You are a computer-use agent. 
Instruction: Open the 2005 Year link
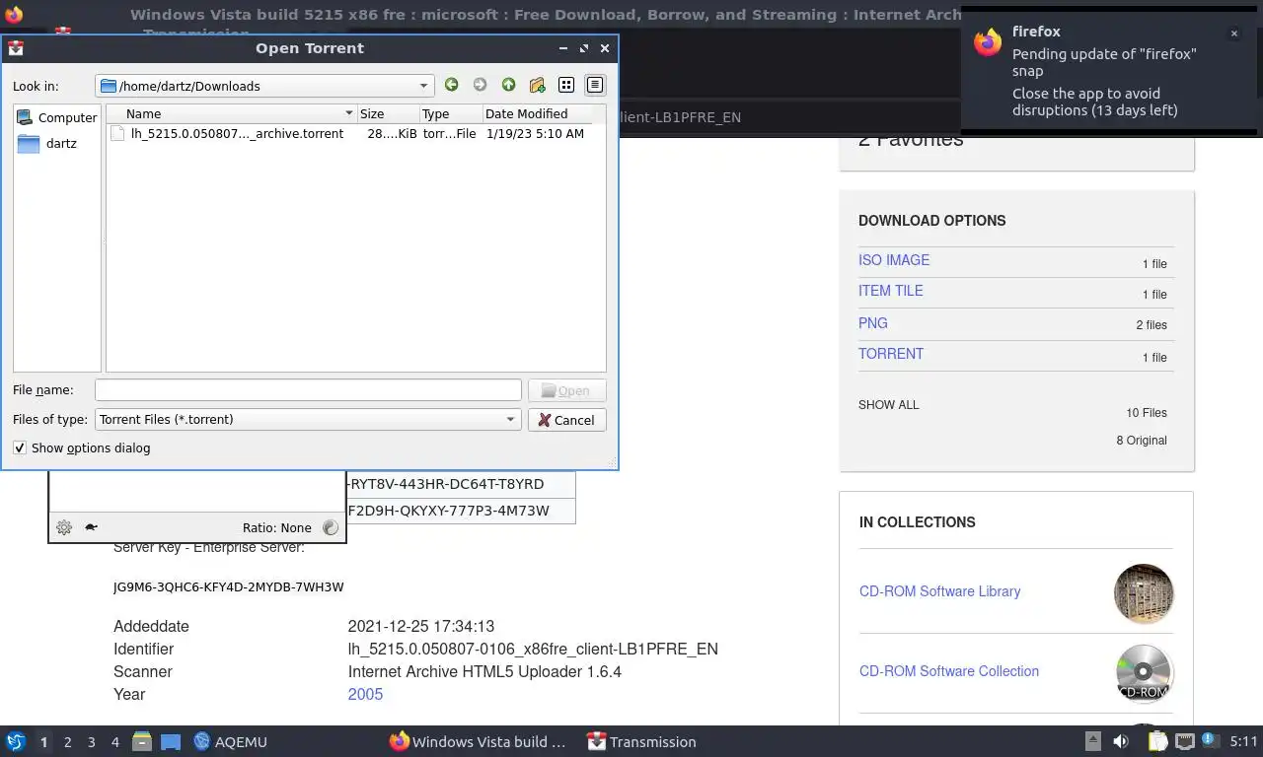(x=365, y=694)
